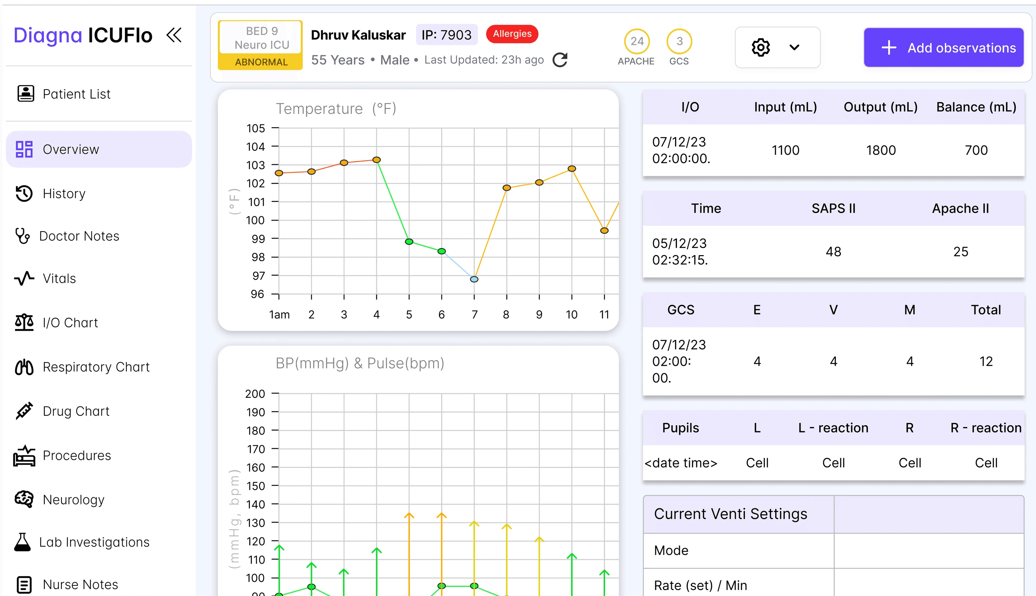
Task: Click the plus icon in Add observations
Action: (x=889, y=47)
